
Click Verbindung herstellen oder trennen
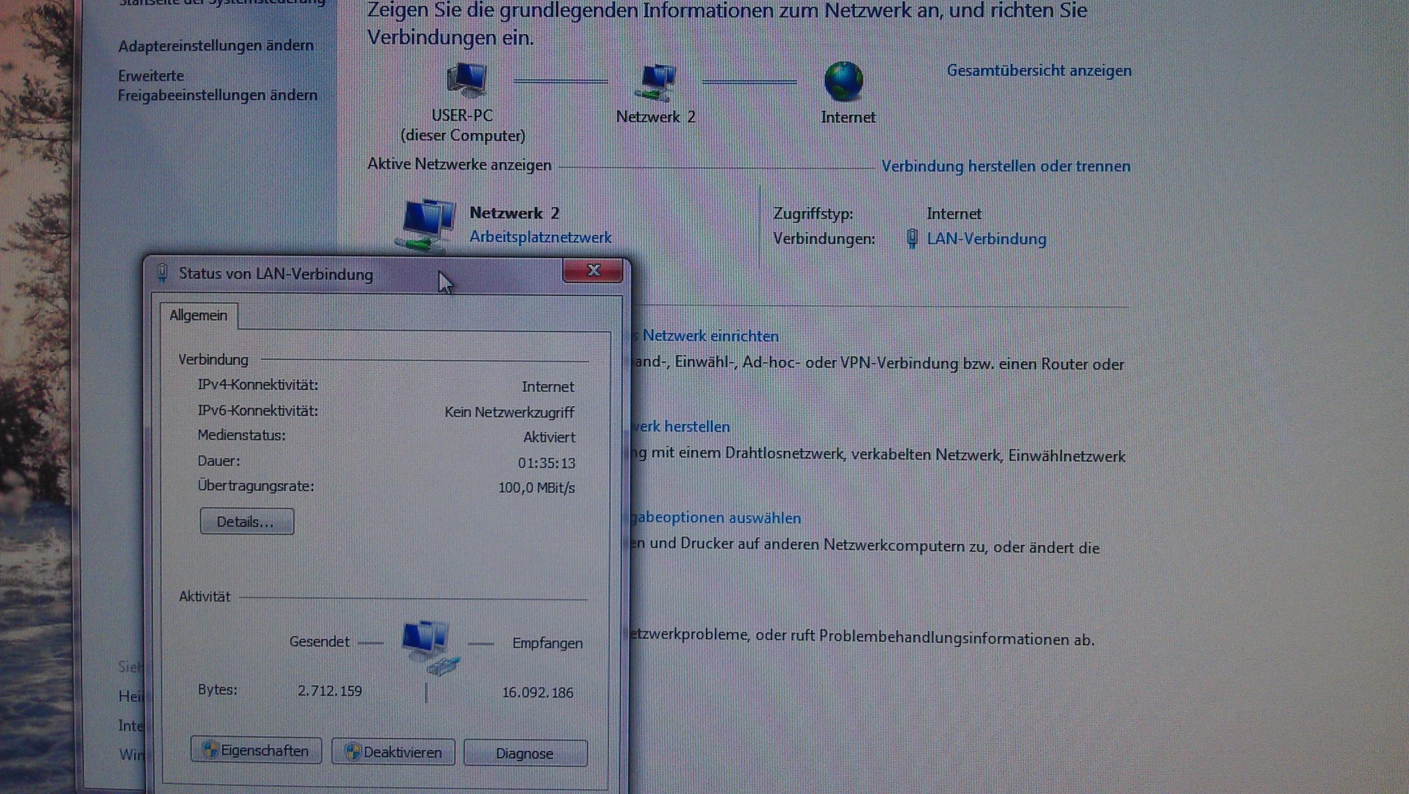point(1005,166)
